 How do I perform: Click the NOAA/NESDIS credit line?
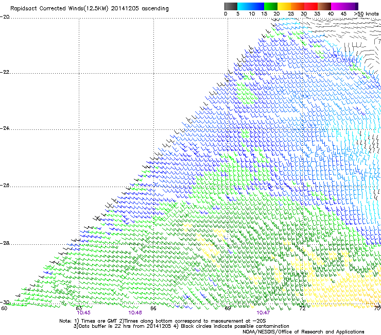(x=303, y=332)
